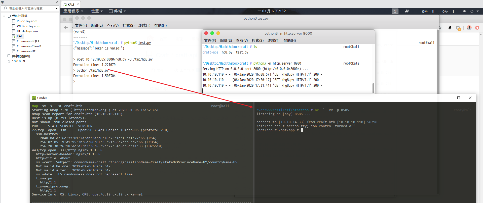
Task: Click the Cmder app icon in title bar
Action: click(34, 98)
